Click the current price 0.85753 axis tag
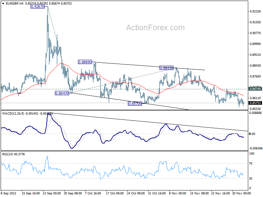 click(x=255, y=103)
